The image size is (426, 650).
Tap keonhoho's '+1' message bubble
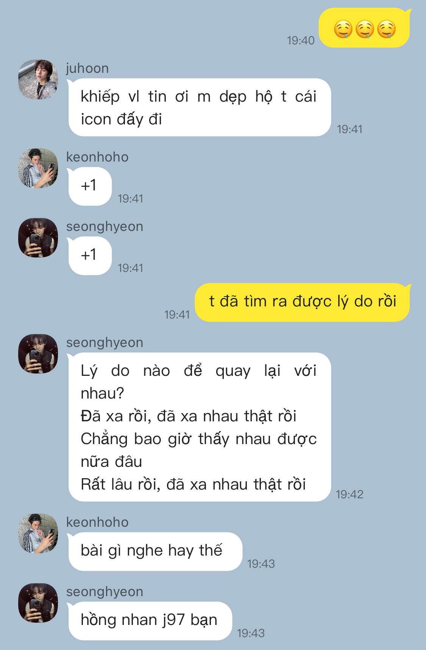[x=89, y=186]
